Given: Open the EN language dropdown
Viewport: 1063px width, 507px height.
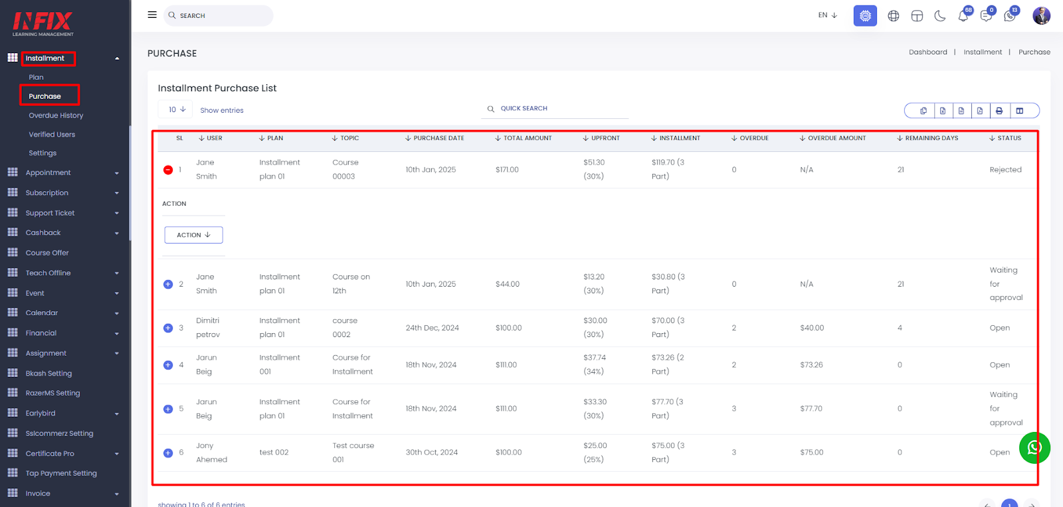Looking at the screenshot, I should click(x=828, y=15).
